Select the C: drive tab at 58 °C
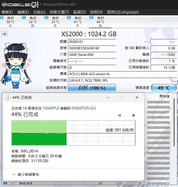The width and height of the screenshot is (178, 187). pyautogui.click(x=10, y=22)
